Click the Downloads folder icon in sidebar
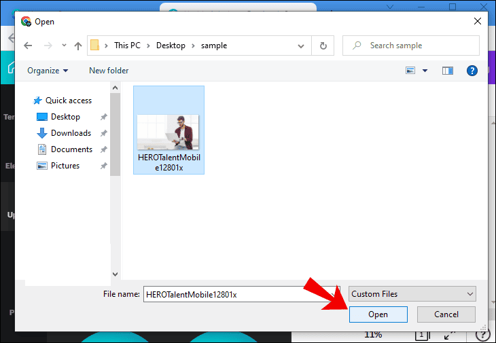 point(42,133)
